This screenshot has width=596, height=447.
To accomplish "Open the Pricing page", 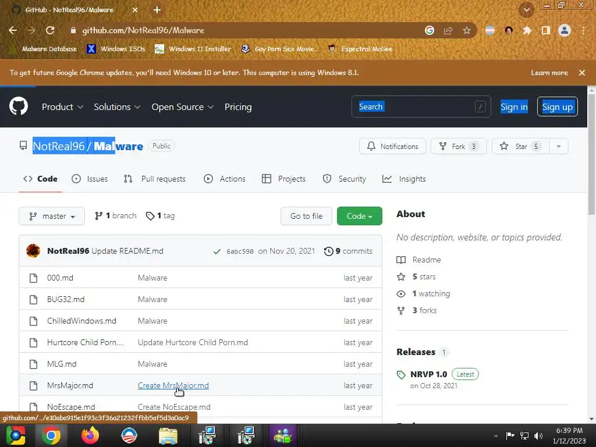I will [238, 107].
